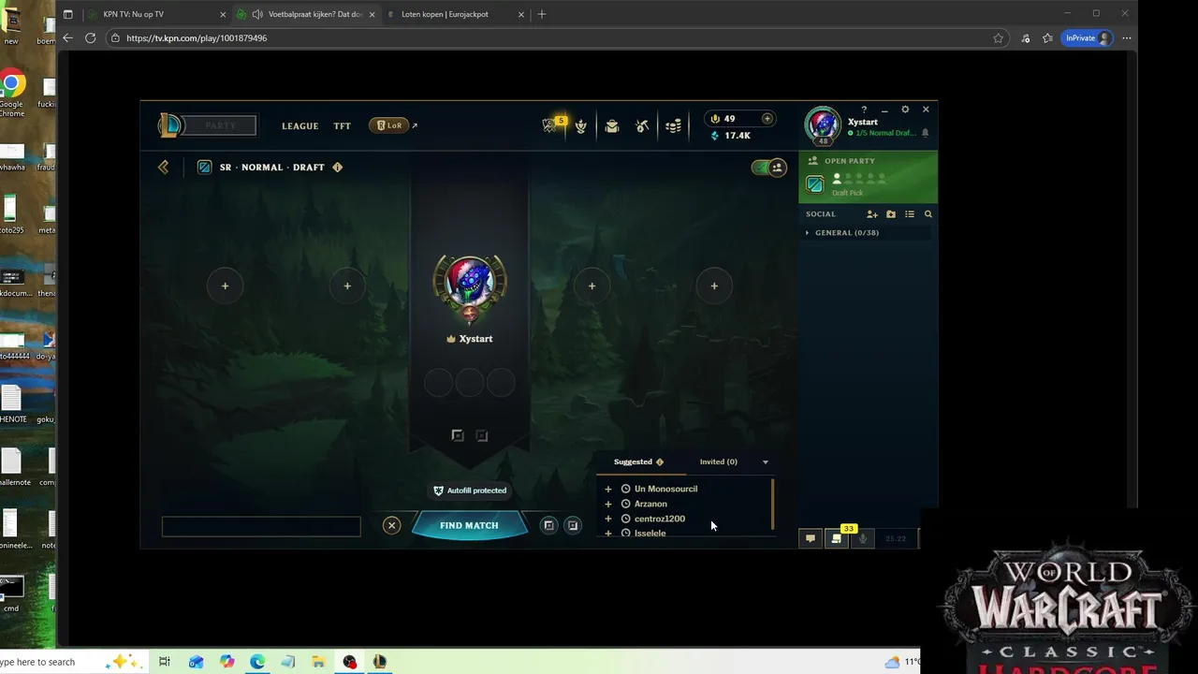This screenshot has width=1198, height=674.
Task: Show info diamond next to Draft
Action: [x=337, y=167]
